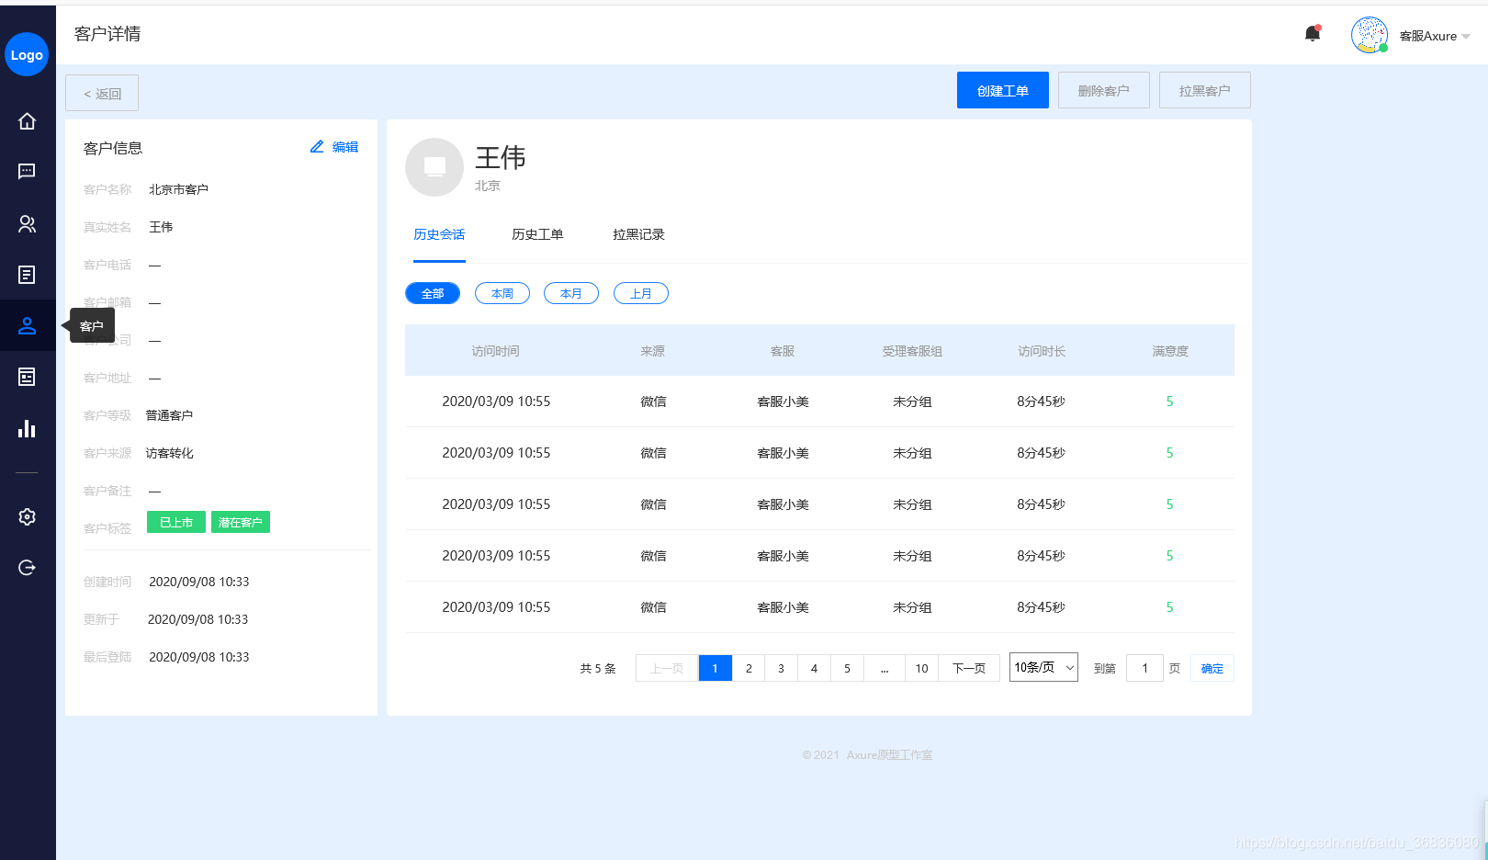Image resolution: width=1488 pixels, height=860 pixels.
Task: Select the 本周 filter pill
Action: pyautogui.click(x=502, y=293)
